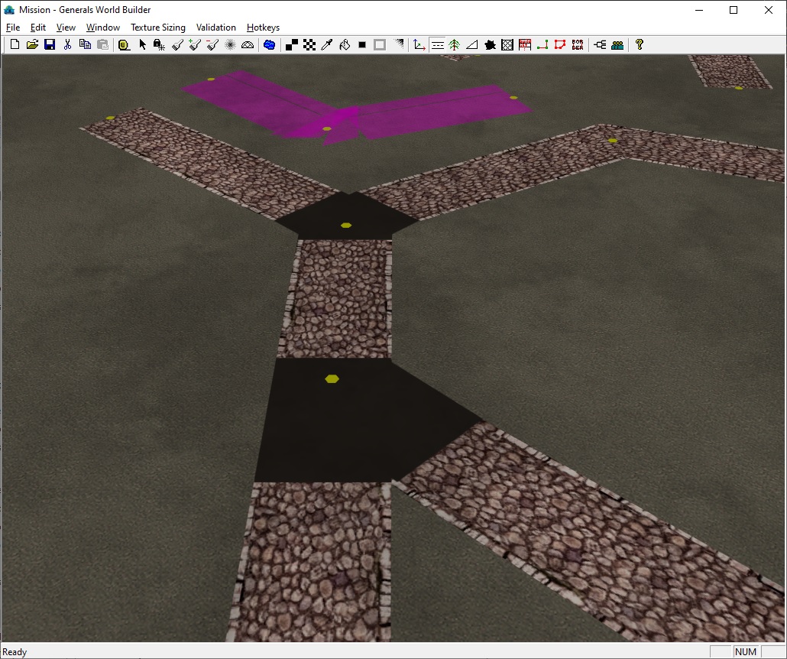Open the teams player list icon
787x659 pixels.
[x=617, y=44]
